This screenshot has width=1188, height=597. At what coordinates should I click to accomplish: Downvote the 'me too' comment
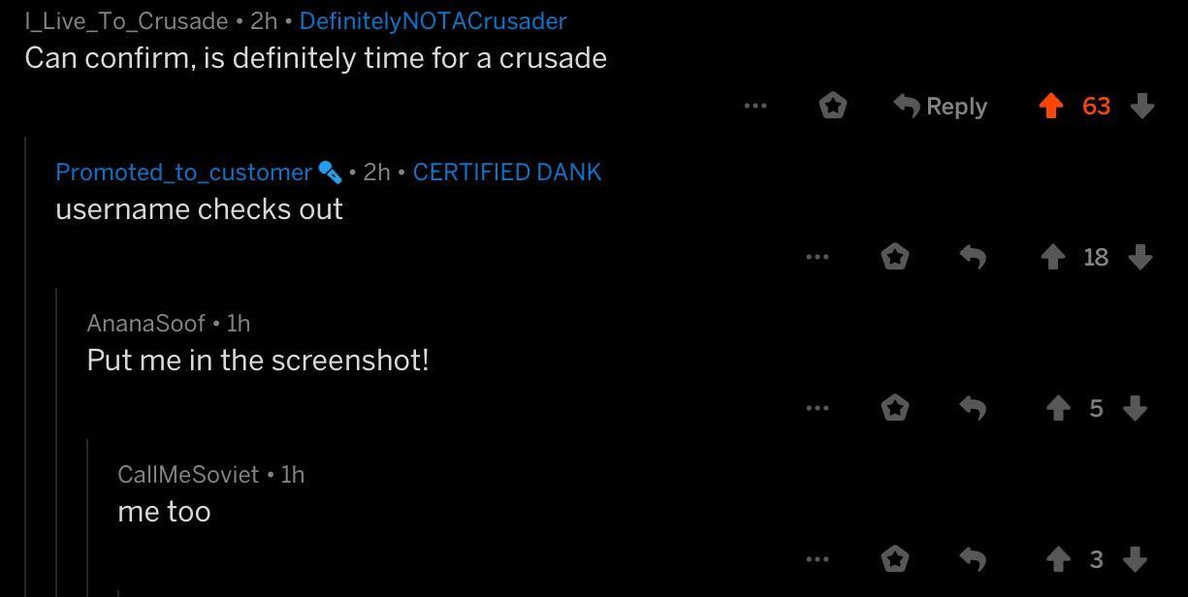point(1135,559)
